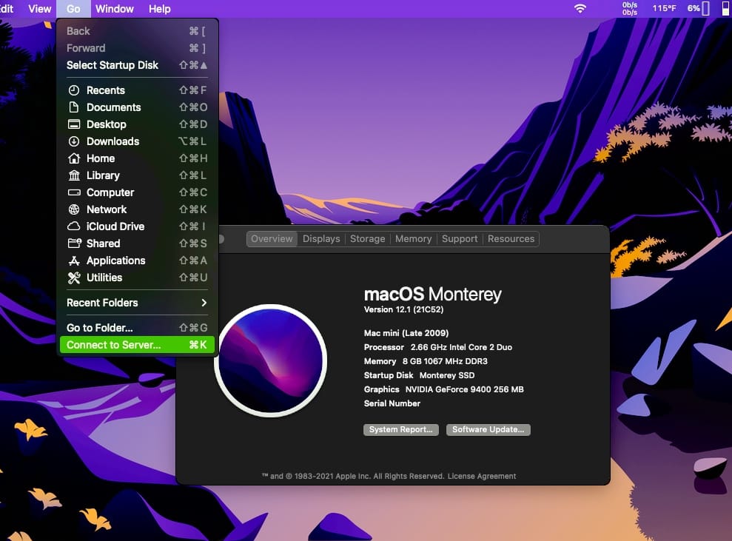This screenshot has width=732, height=541.
Task: Click the macOS Monterey logo image
Action: point(271,360)
